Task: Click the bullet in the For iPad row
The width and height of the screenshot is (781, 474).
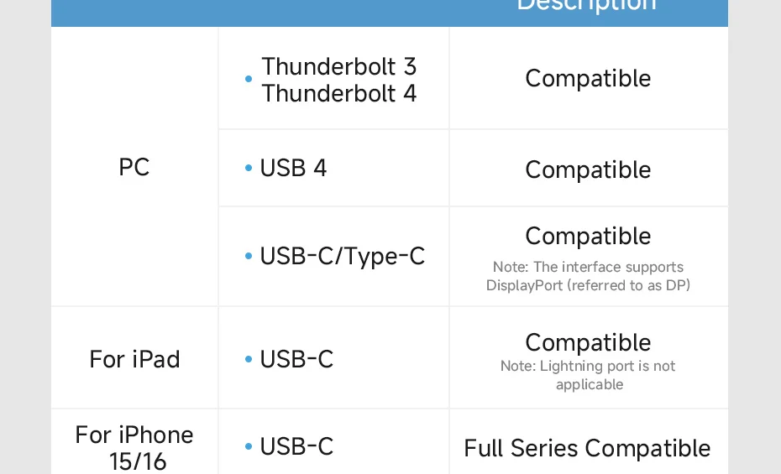Action: [x=249, y=359]
